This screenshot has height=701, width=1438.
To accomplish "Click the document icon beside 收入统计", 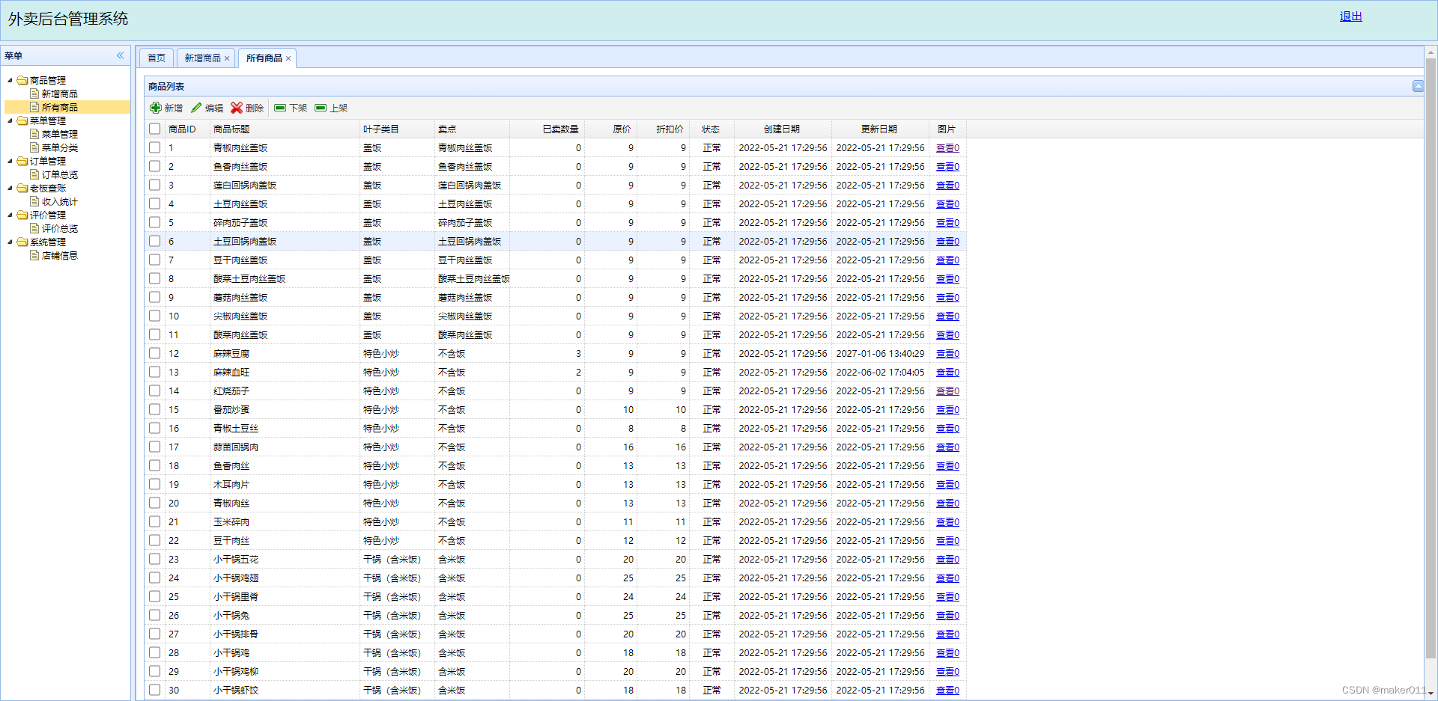I will coord(34,201).
